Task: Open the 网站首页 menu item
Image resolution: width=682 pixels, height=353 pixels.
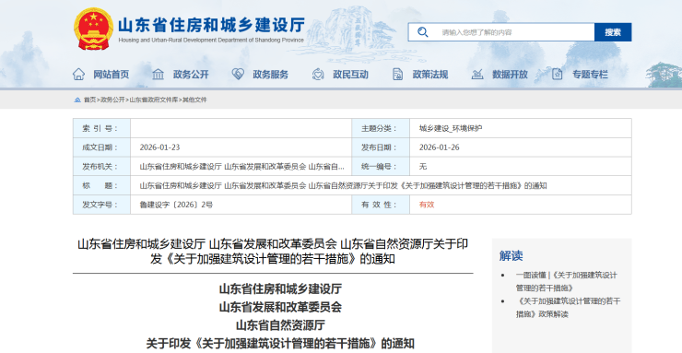Action: click(x=112, y=75)
